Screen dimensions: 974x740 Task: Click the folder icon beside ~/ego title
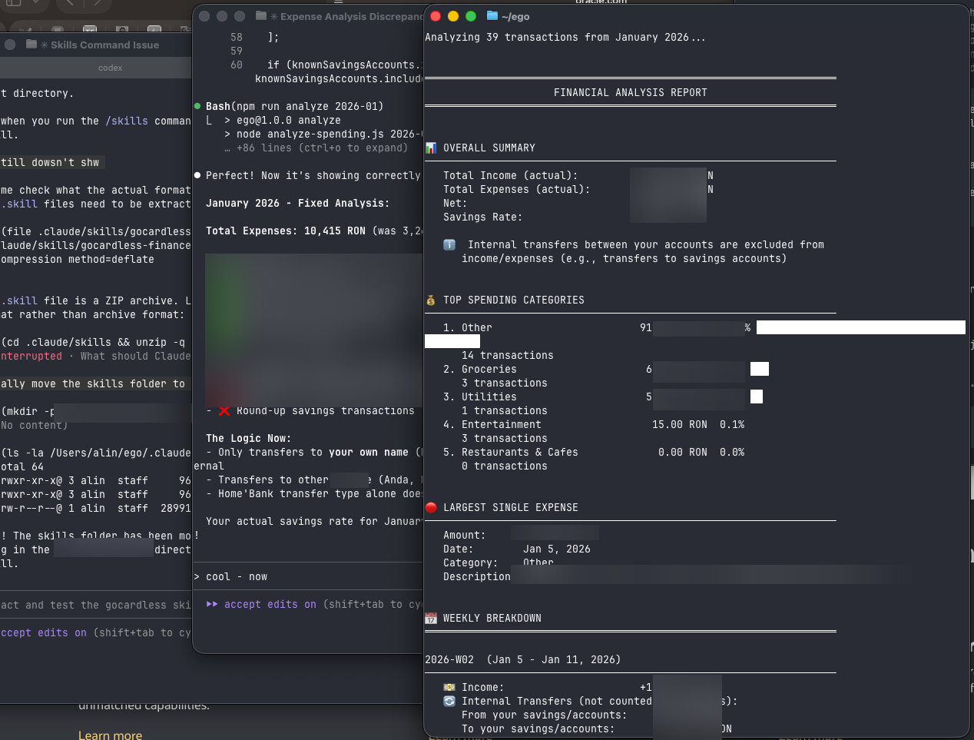492,16
